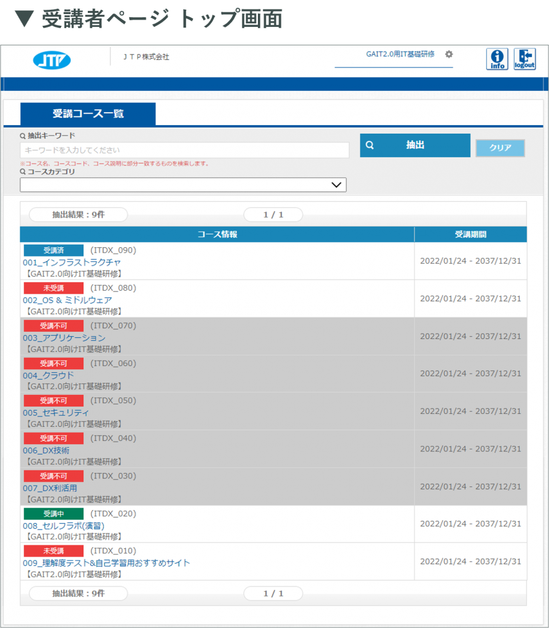The height and width of the screenshot is (628, 549).
Task: Click the logout icon
Action: click(x=524, y=59)
